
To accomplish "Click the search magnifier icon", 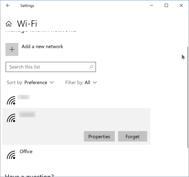I will [x=91, y=67].
